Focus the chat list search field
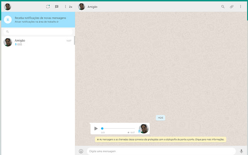 pyautogui.click(x=38, y=32)
